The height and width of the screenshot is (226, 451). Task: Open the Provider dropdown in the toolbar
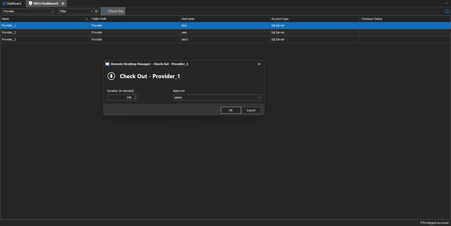[52, 11]
